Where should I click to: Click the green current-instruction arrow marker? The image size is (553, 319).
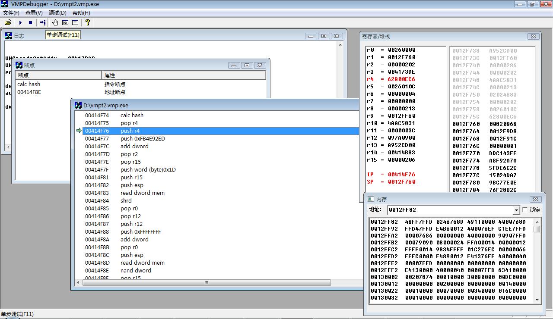point(79,131)
